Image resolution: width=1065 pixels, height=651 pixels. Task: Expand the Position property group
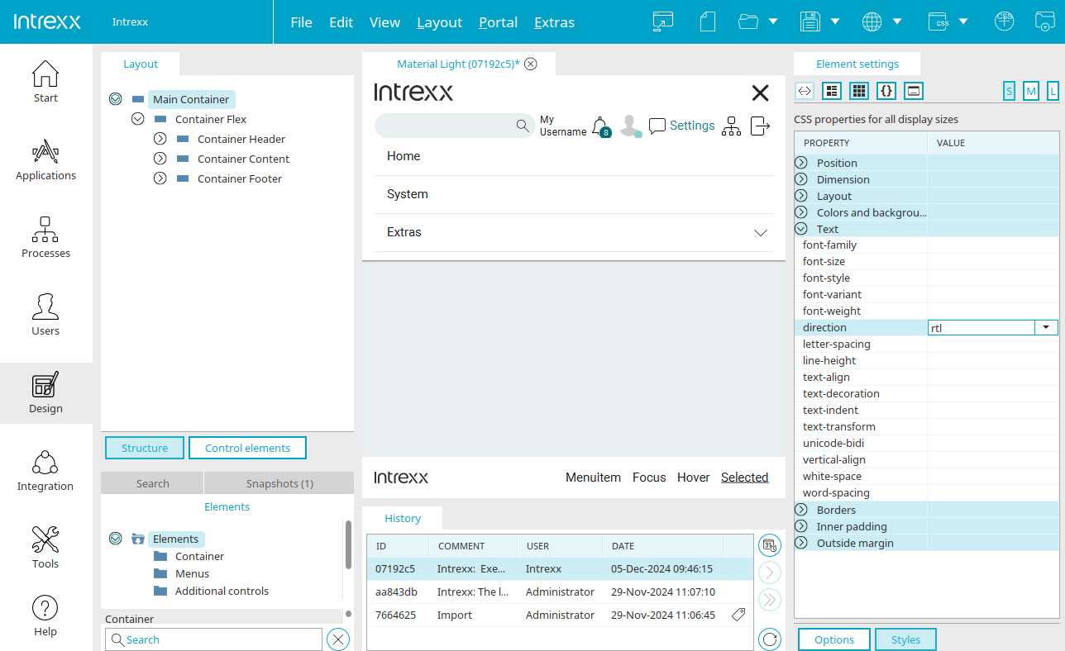point(801,163)
